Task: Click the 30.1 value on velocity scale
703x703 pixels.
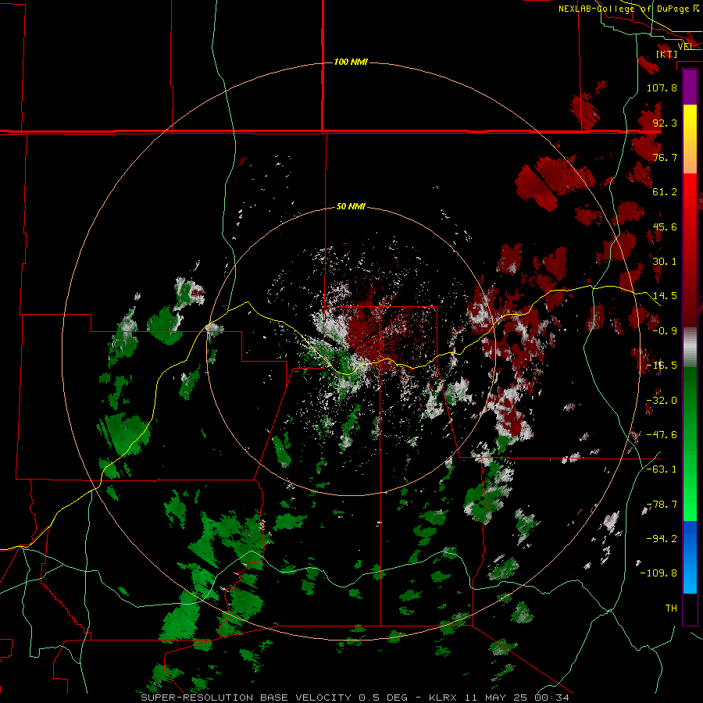Action: coord(665,262)
